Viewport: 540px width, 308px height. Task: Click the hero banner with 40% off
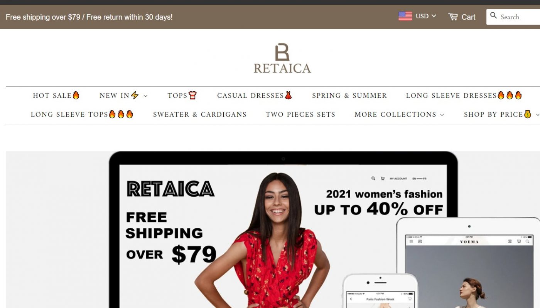(x=273, y=229)
